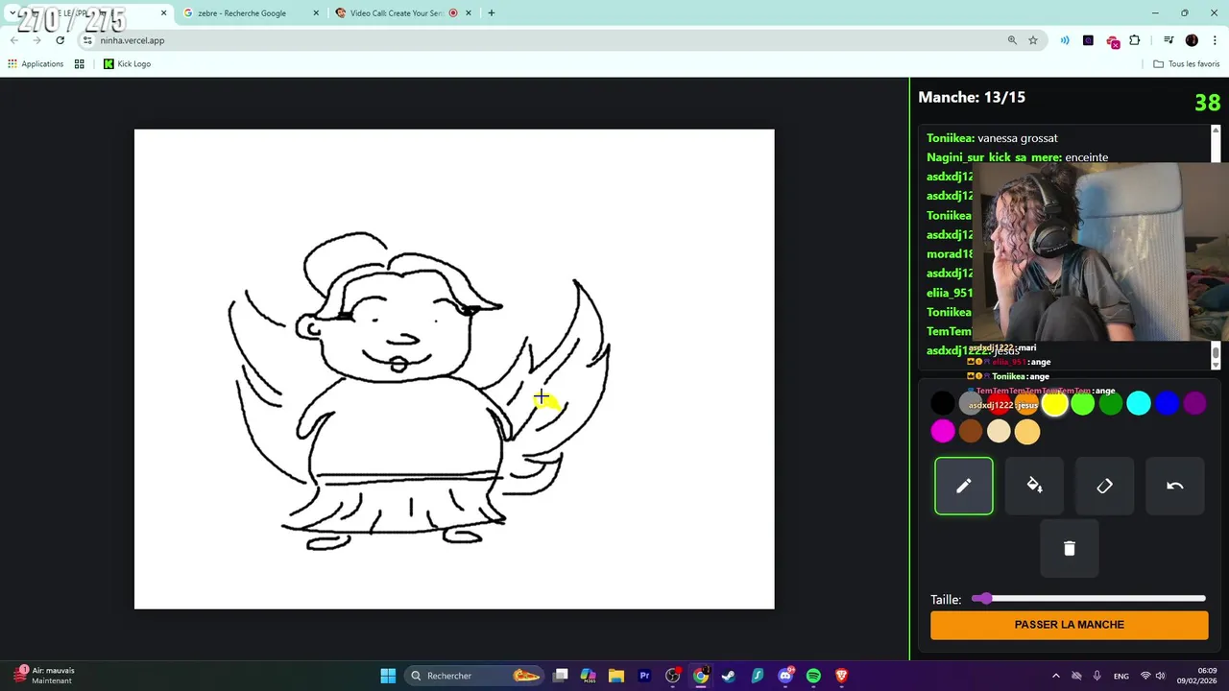
Task: Pick the brown color swatch
Action: coord(971,432)
